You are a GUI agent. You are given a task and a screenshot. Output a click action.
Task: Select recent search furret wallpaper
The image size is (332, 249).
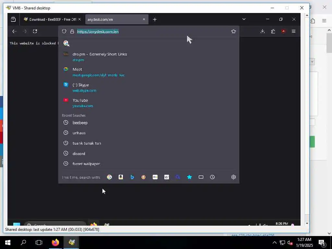(x=149, y=164)
